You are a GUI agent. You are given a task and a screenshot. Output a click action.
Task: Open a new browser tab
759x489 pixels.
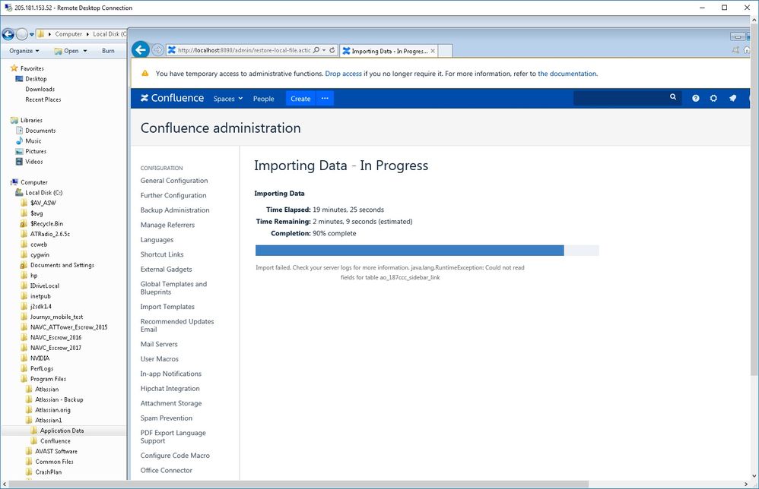tap(446, 51)
